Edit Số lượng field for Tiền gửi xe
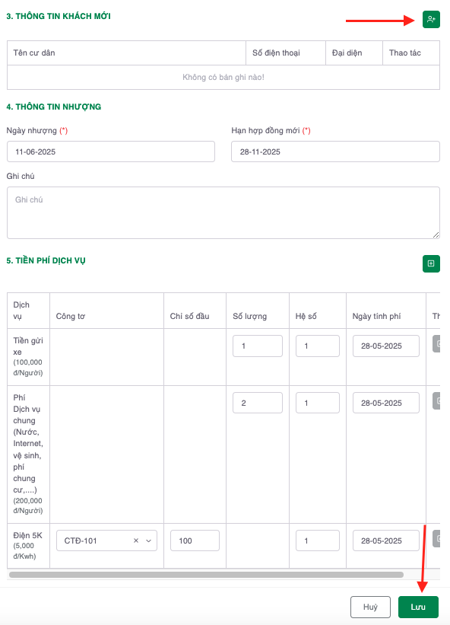The width and height of the screenshot is (450, 625). (x=258, y=346)
